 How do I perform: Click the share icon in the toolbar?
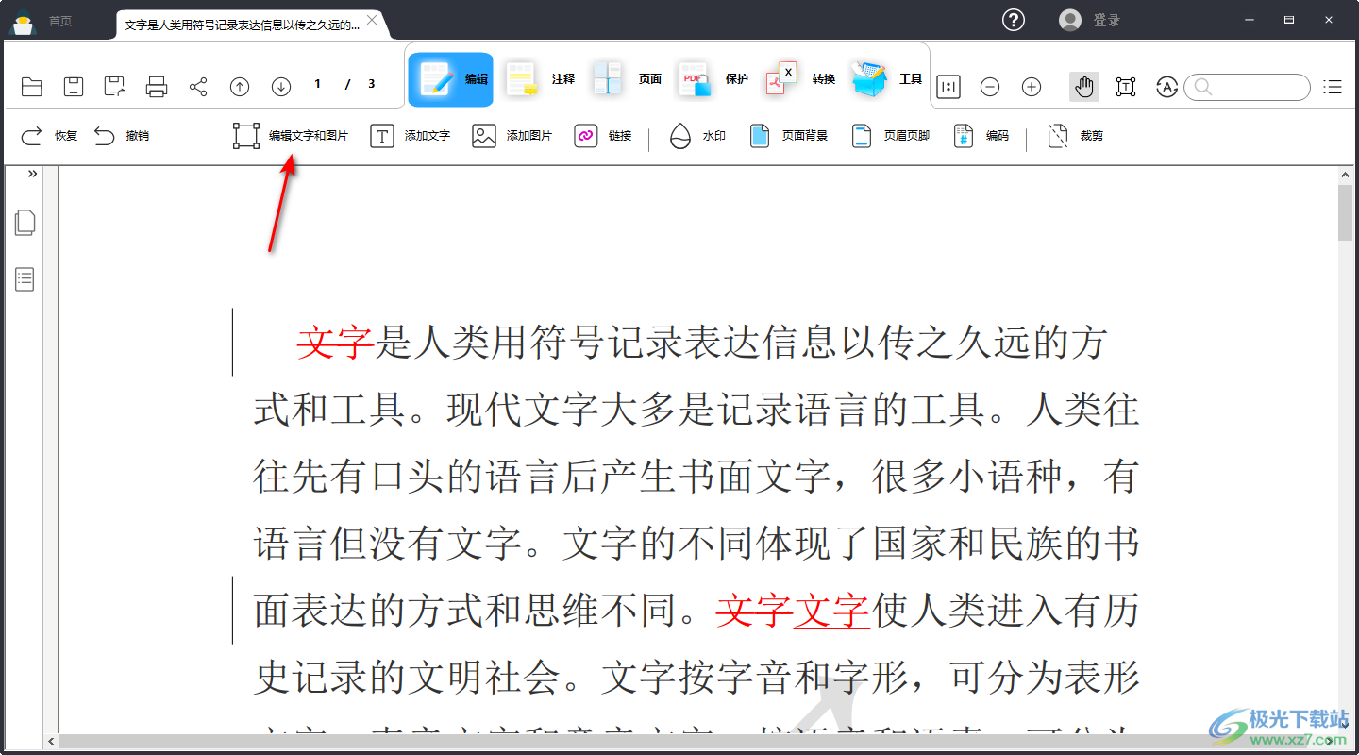click(198, 87)
